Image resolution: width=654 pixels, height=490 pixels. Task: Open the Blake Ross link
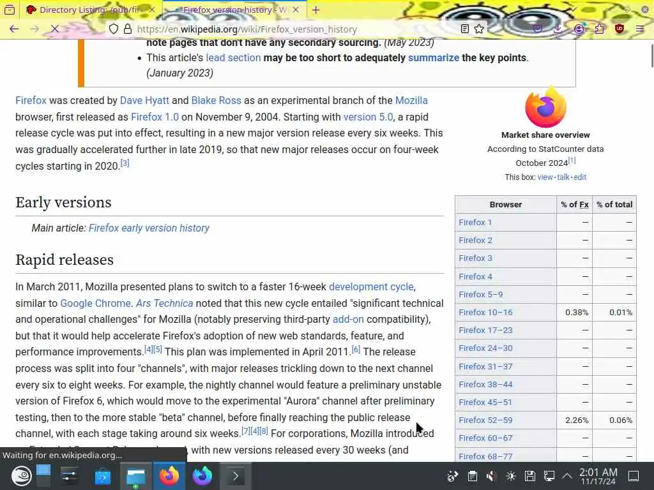pos(216,100)
